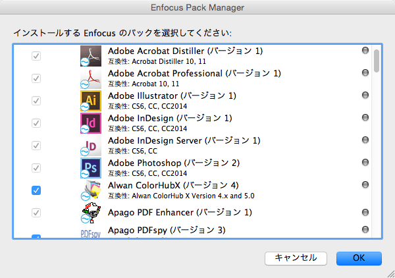Click the Adobe InDesign Server icon
The height and width of the screenshot is (278, 395).
91,146
